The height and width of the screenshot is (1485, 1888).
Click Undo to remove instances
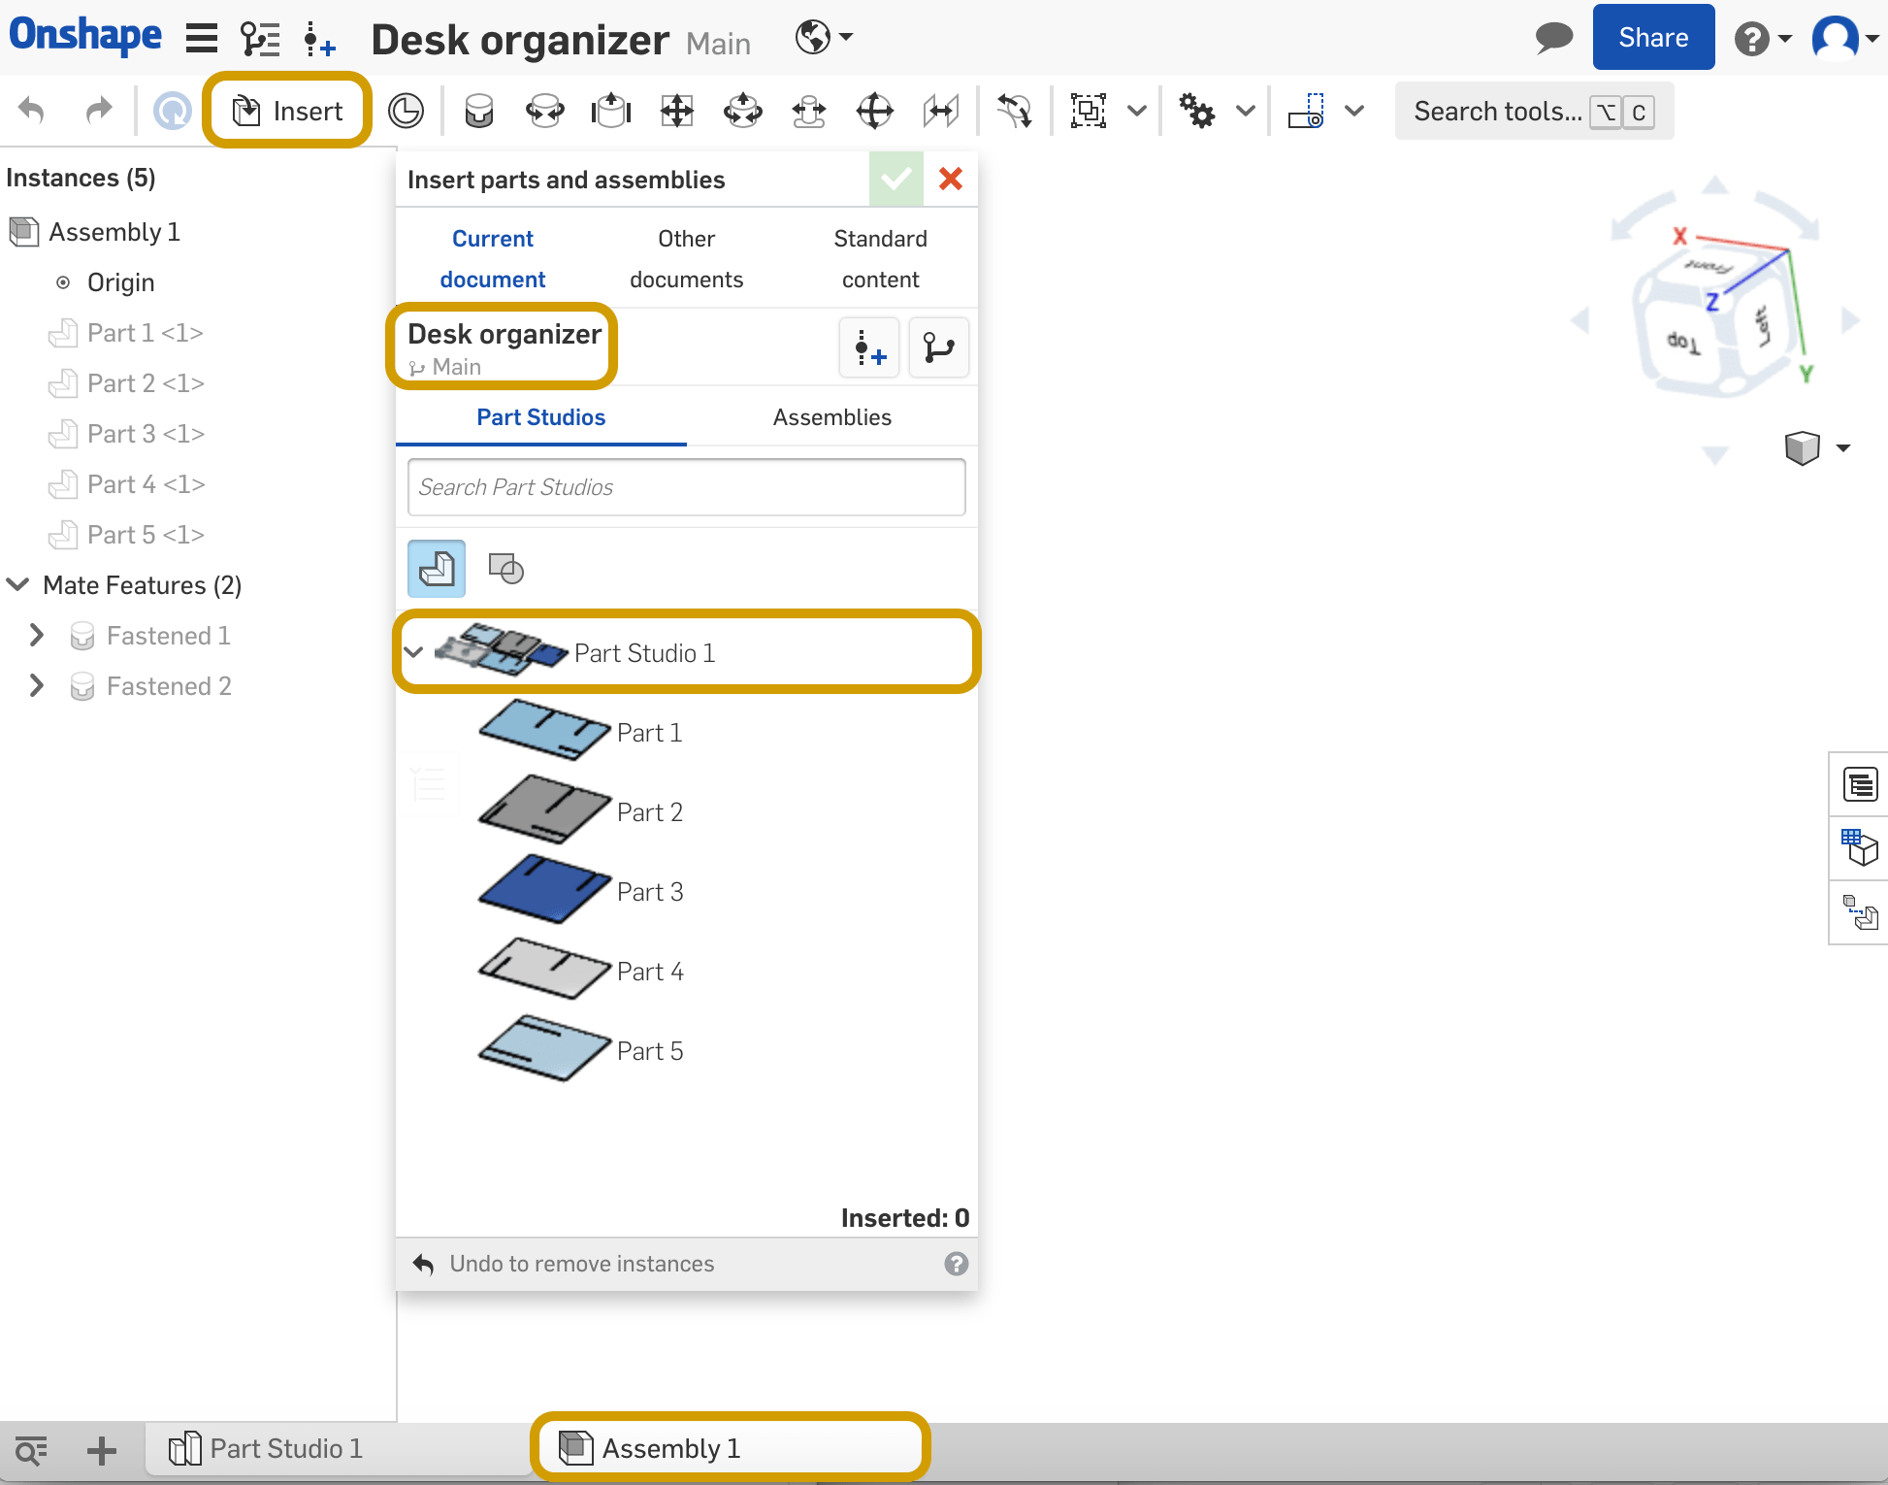pyautogui.click(x=564, y=1264)
